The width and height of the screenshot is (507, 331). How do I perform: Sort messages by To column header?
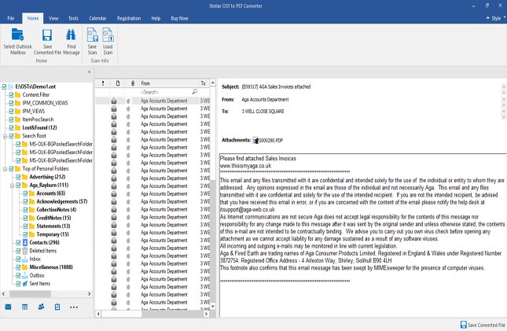tap(204, 83)
